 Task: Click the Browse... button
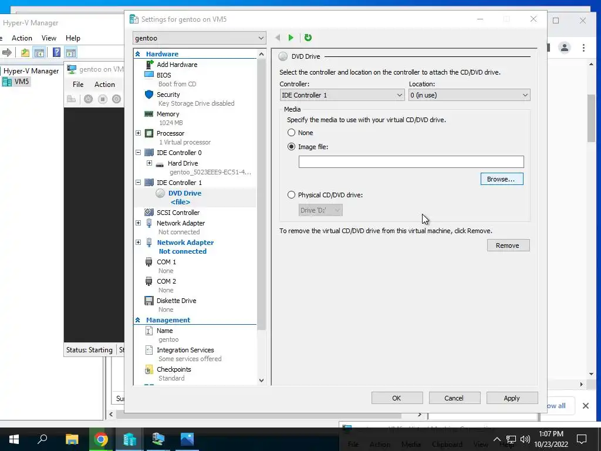502,179
